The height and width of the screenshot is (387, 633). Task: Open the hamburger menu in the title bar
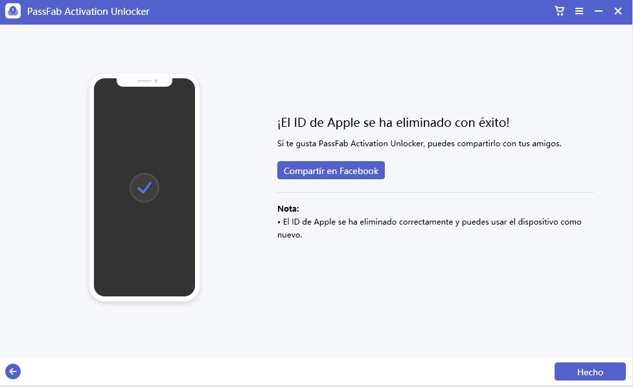click(579, 11)
